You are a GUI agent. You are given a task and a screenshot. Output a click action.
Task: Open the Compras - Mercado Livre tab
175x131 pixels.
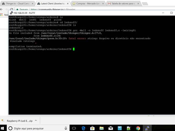tap(88, 4)
